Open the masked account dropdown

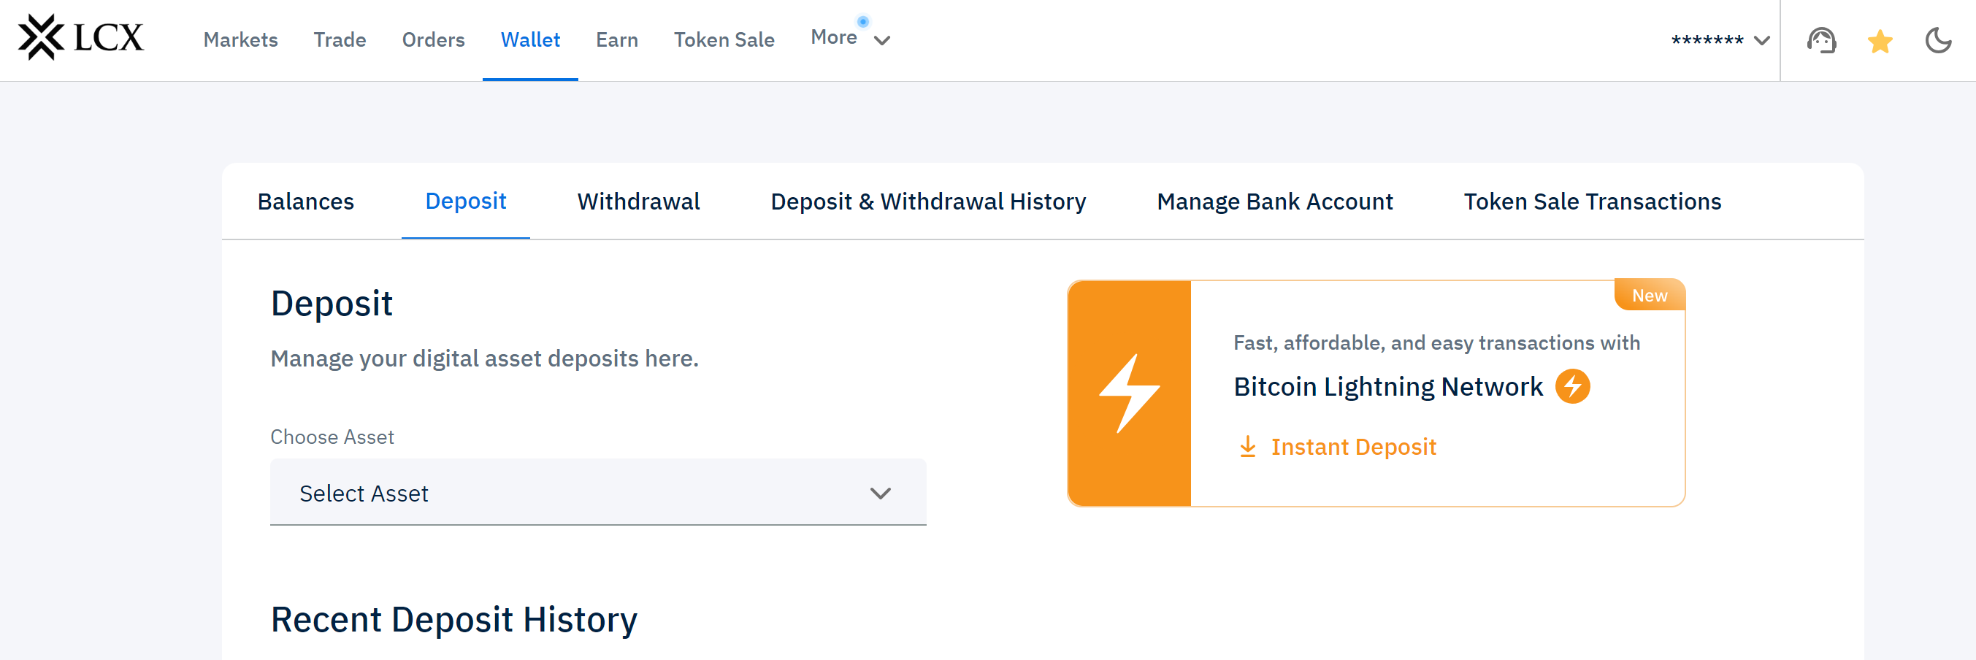click(x=1720, y=40)
